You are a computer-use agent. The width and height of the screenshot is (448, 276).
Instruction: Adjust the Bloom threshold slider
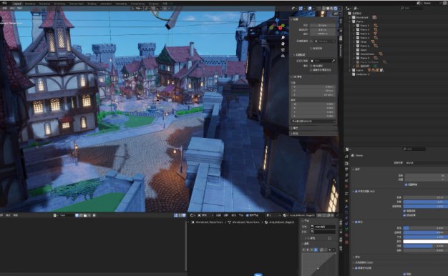click(425, 228)
